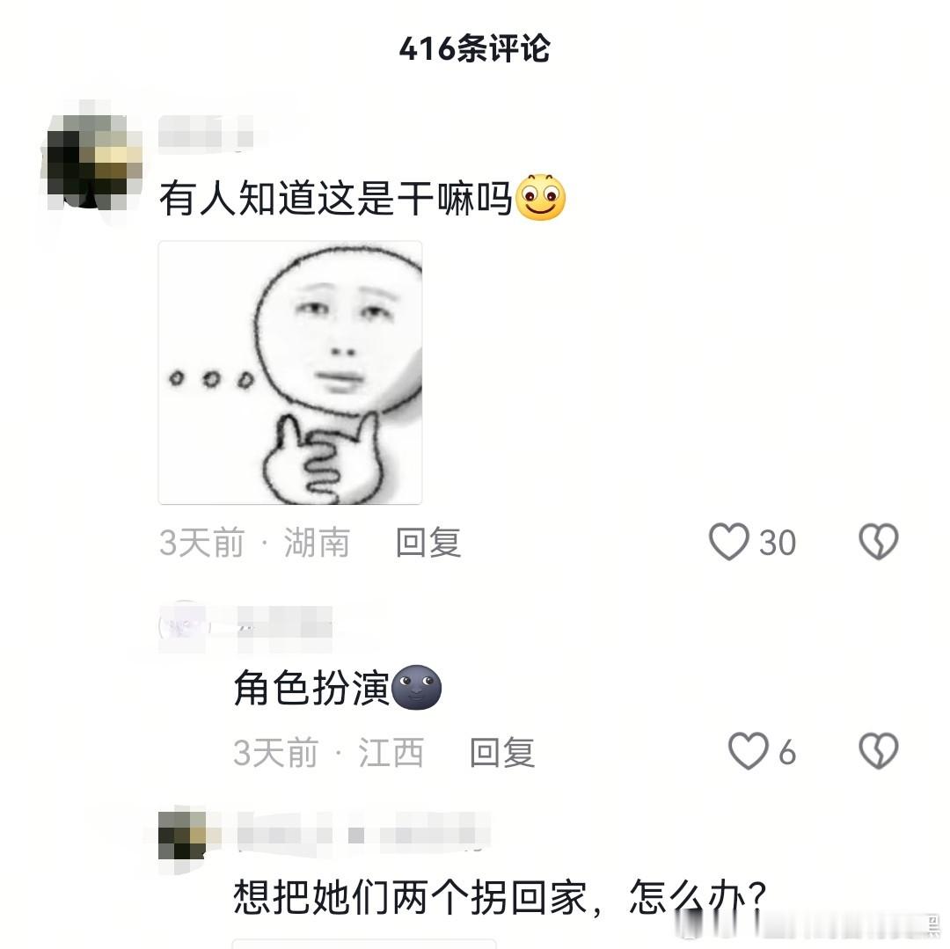Like the 角色扮演 reply via heart icon
This screenshot has height=949, width=950.
749,751
